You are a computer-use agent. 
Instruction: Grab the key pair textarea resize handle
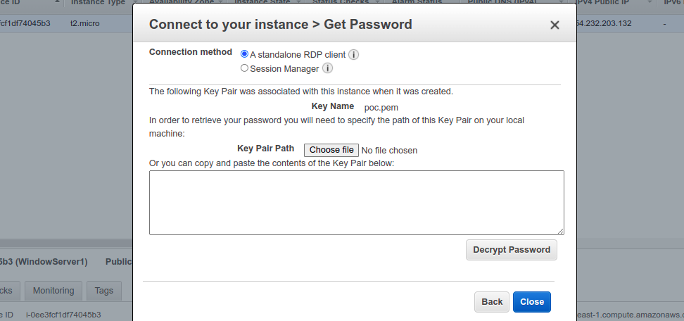(560, 231)
